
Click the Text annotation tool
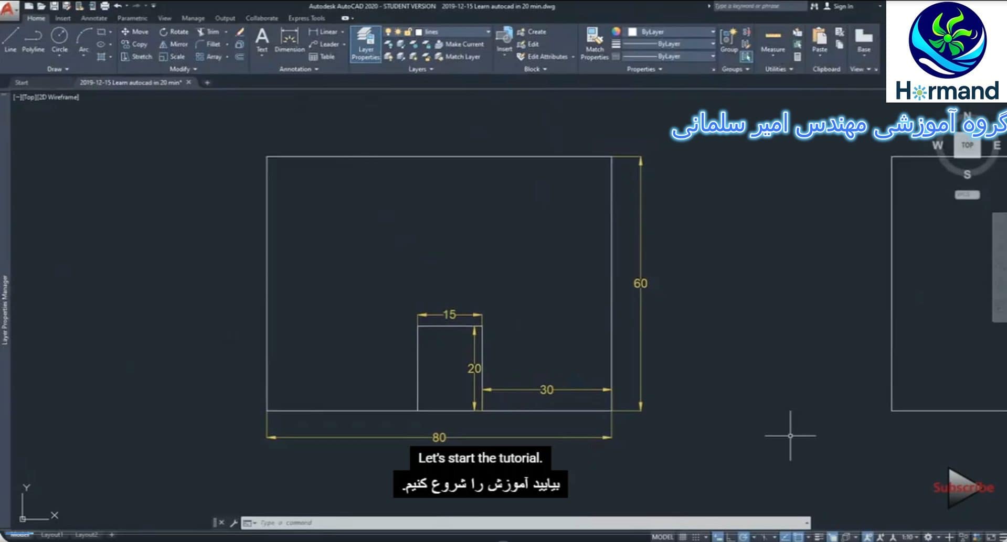262,40
